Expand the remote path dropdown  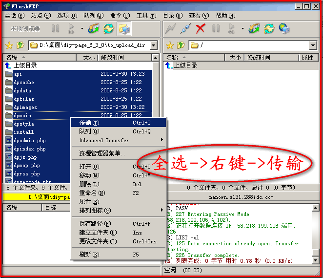313,45
